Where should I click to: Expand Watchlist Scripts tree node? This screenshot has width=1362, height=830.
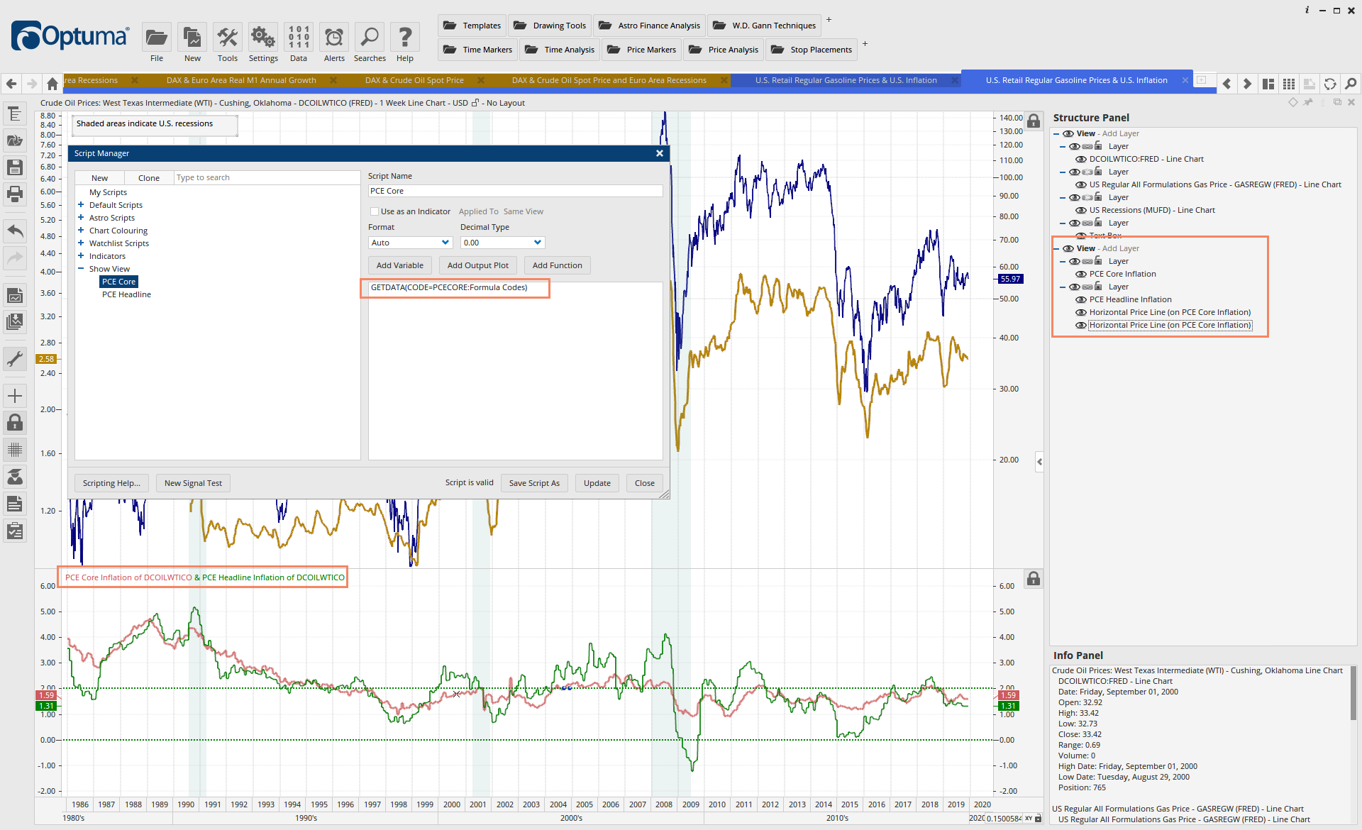(81, 243)
